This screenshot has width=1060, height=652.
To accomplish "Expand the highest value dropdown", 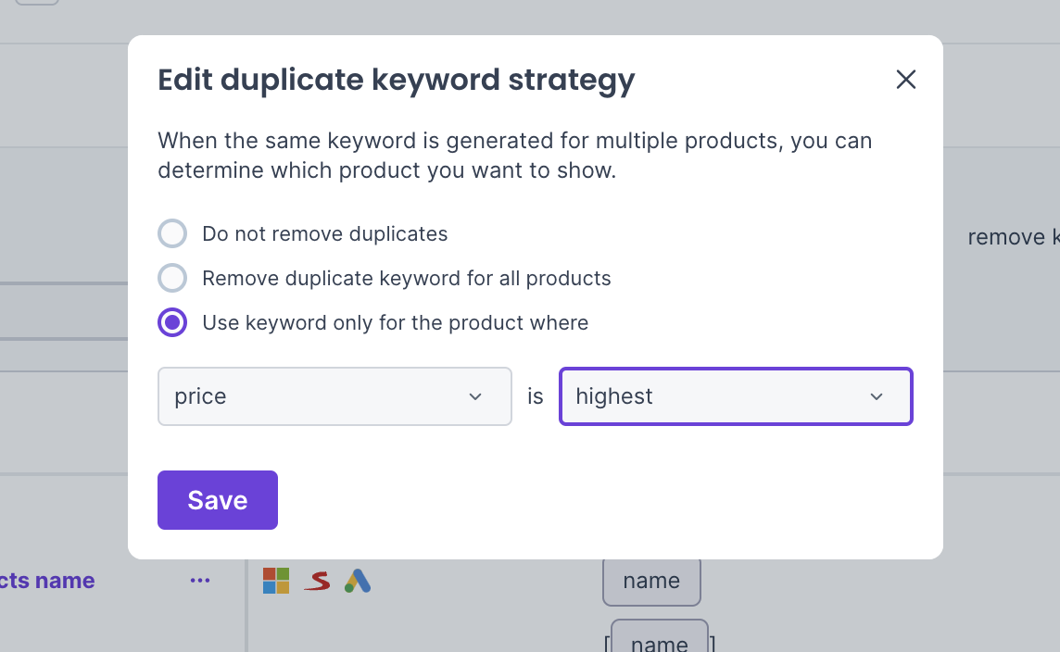I will click(735, 396).
